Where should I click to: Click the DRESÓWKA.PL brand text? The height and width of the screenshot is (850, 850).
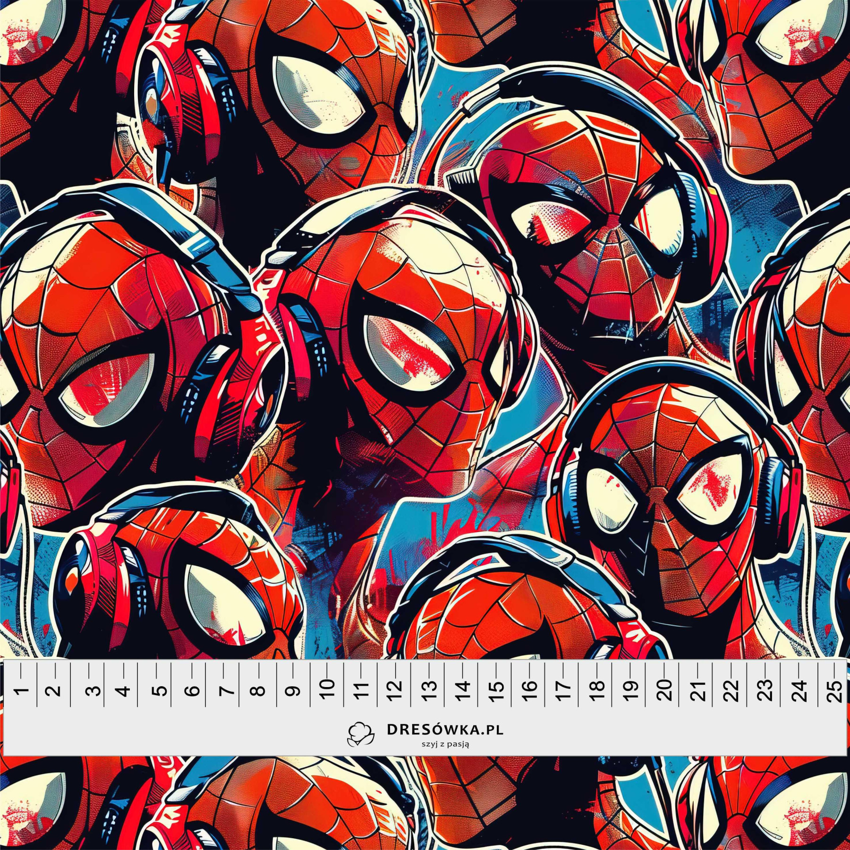pyautogui.click(x=445, y=730)
